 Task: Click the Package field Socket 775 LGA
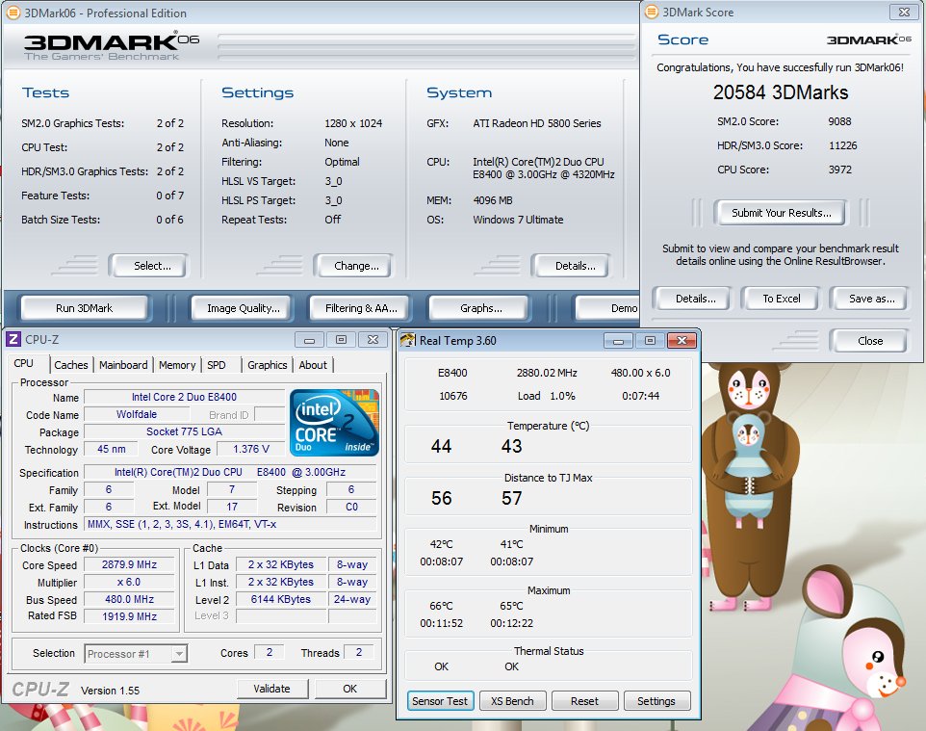pyautogui.click(x=184, y=431)
